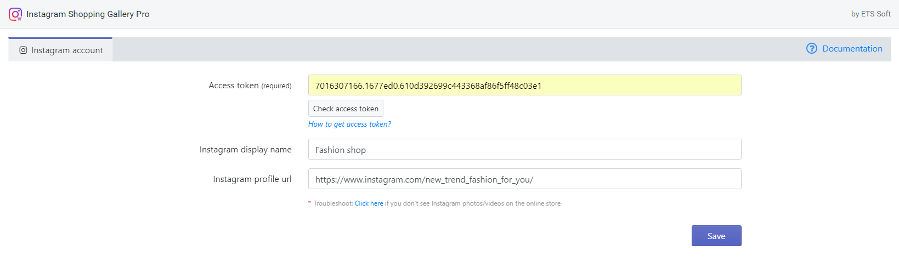
Task: Focus the Instagram display name field
Action: tap(524, 149)
